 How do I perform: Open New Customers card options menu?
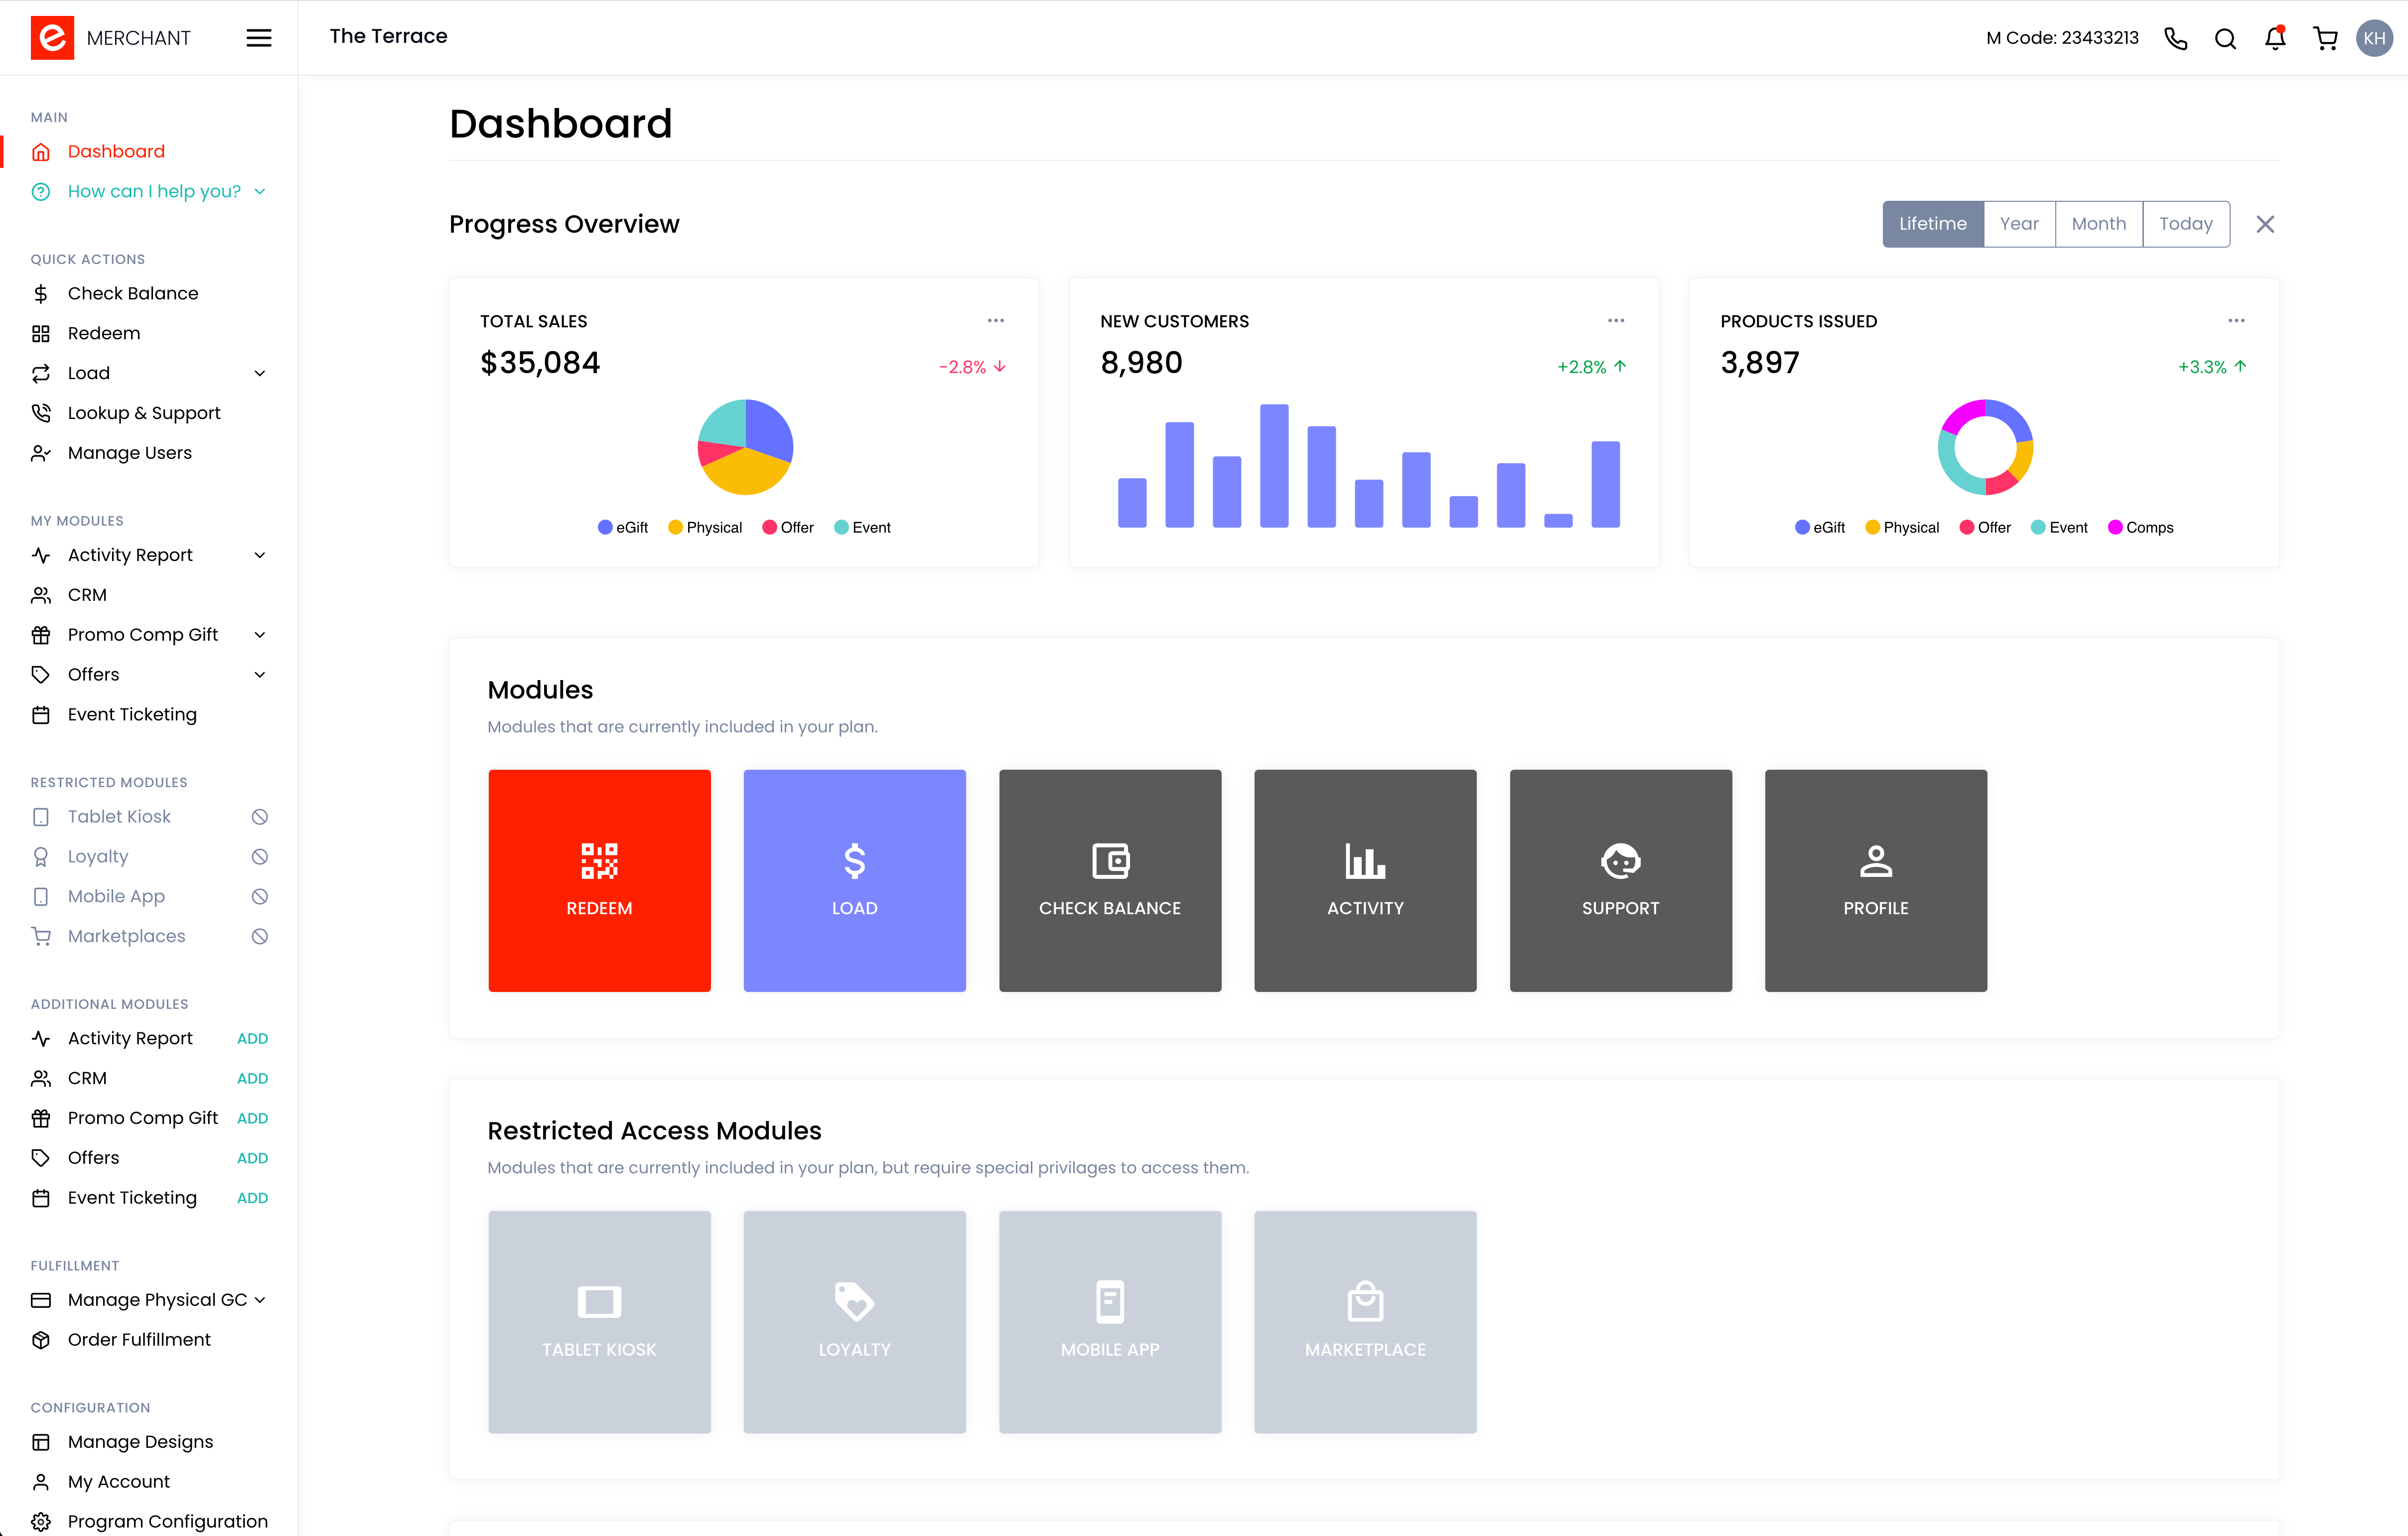(1616, 321)
